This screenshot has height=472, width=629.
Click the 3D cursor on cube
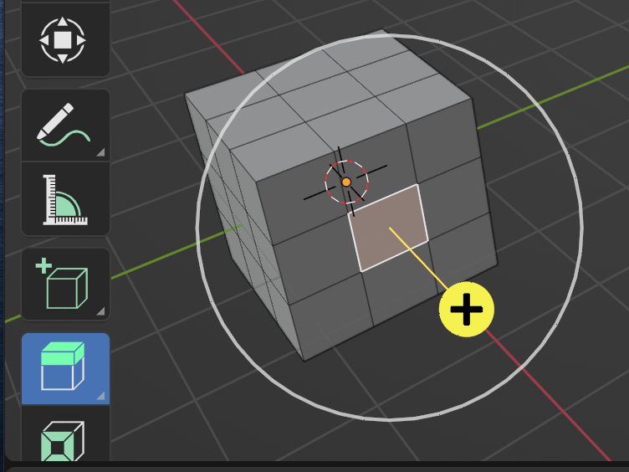[346, 182]
